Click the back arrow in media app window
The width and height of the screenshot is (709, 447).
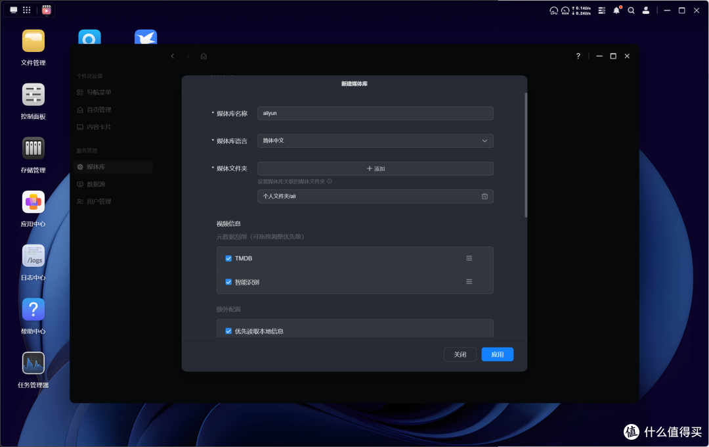(x=172, y=56)
